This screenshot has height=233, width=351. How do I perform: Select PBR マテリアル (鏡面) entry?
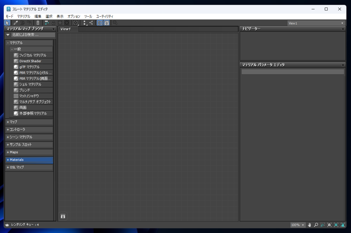pyautogui.click(x=33, y=78)
